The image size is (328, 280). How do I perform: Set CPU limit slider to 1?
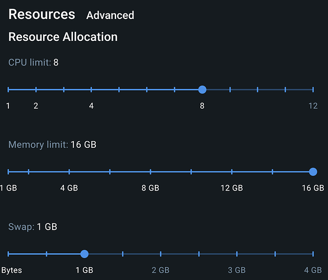click(x=8, y=90)
